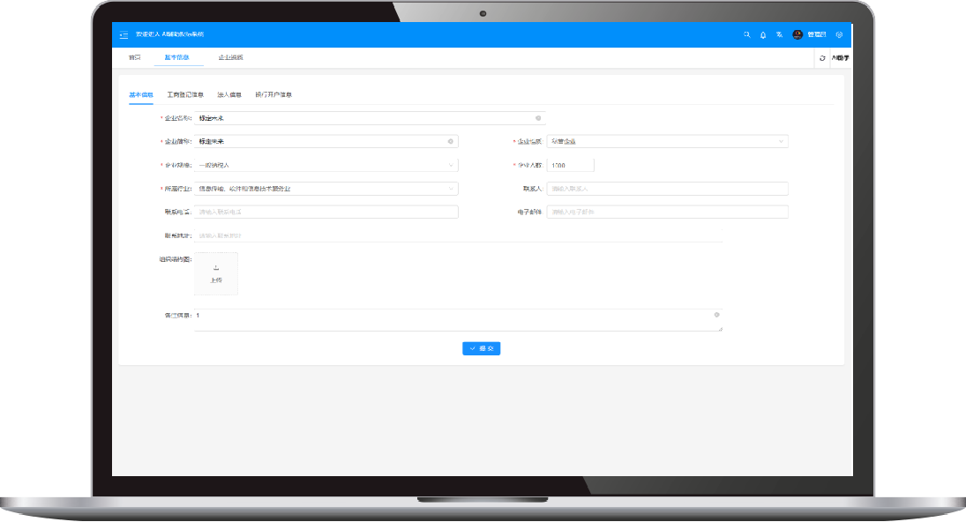Screen dimensions: 966x522
Task: Click the 电子邮件 input field
Action: [667, 212]
